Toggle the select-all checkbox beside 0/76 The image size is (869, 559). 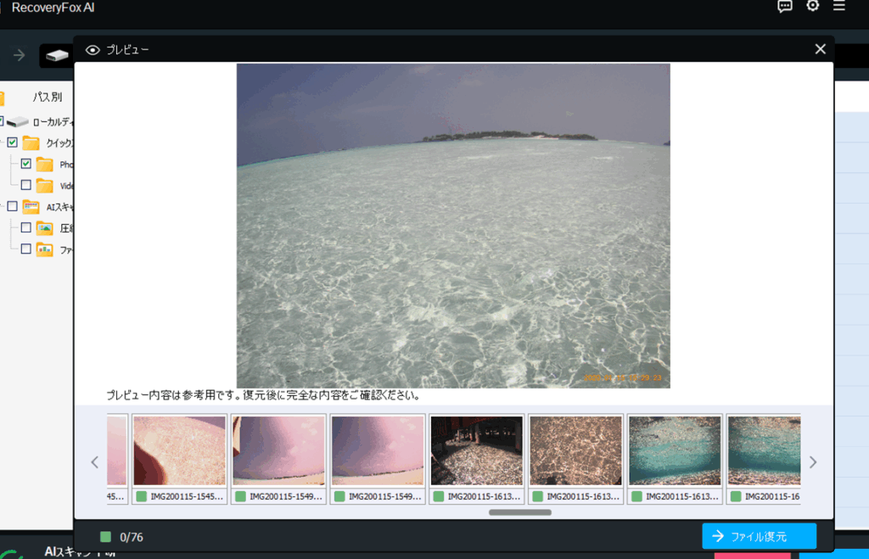pyautogui.click(x=105, y=537)
